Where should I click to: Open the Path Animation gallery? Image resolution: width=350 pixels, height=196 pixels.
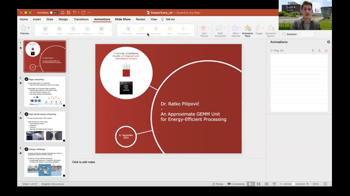click(x=220, y=31)
